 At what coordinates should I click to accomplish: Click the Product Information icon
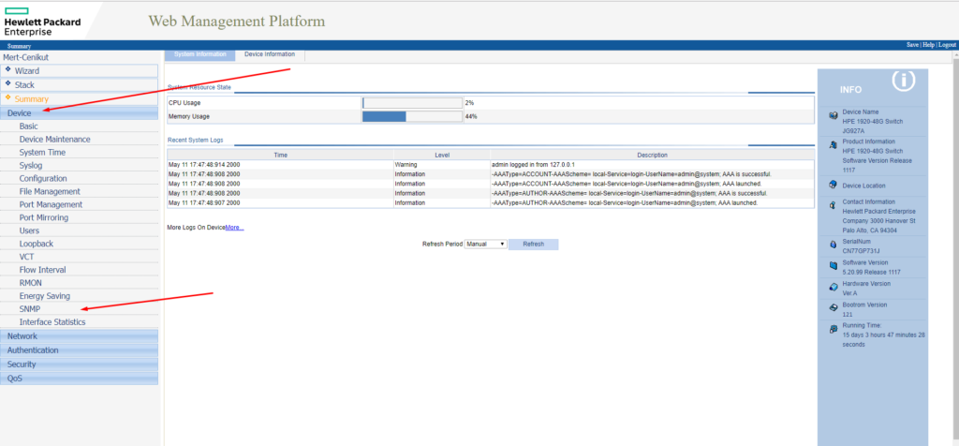click(x=833, y=144)
